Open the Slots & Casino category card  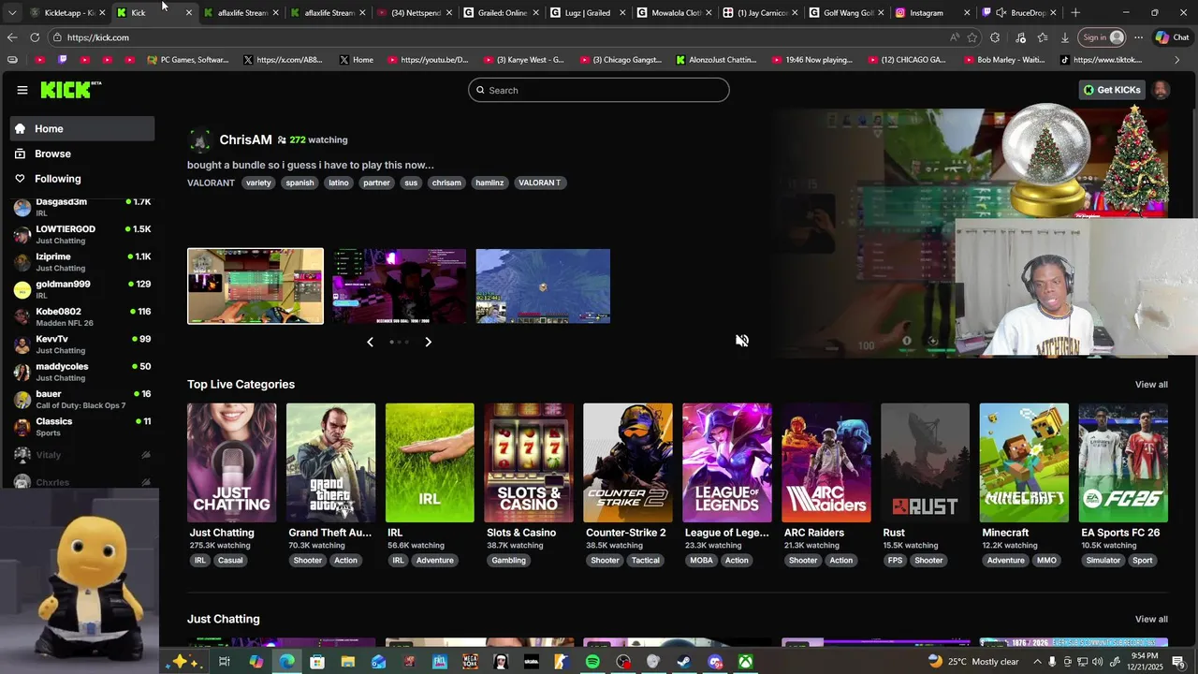pyautogui.click(x=529, y=462)
